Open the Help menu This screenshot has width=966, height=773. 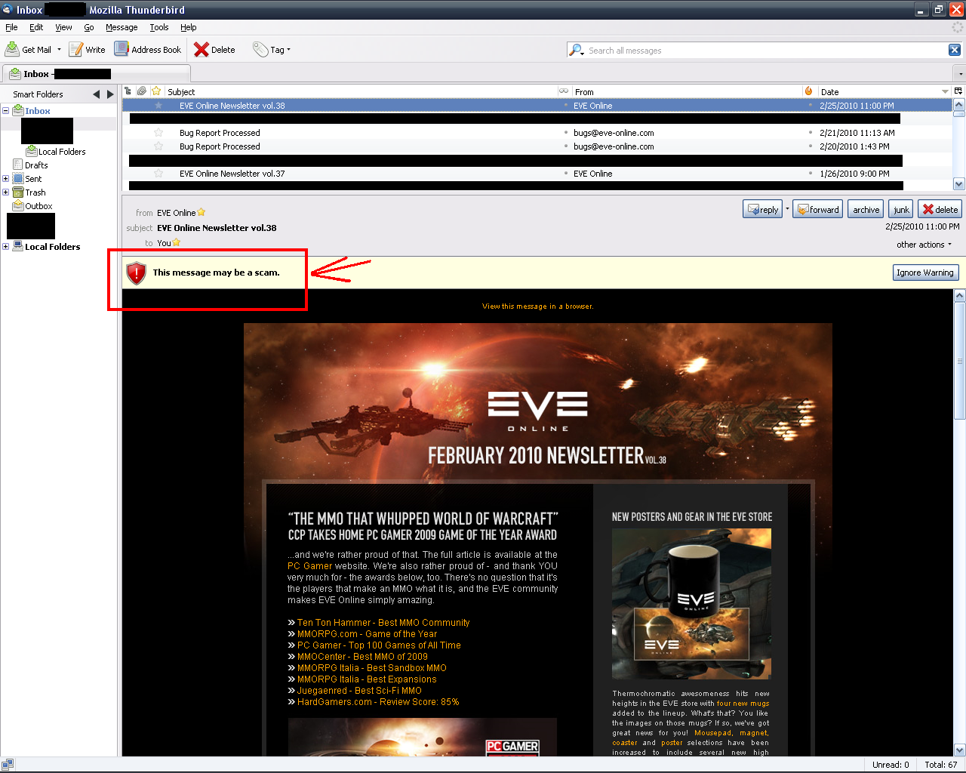(188, 27)
